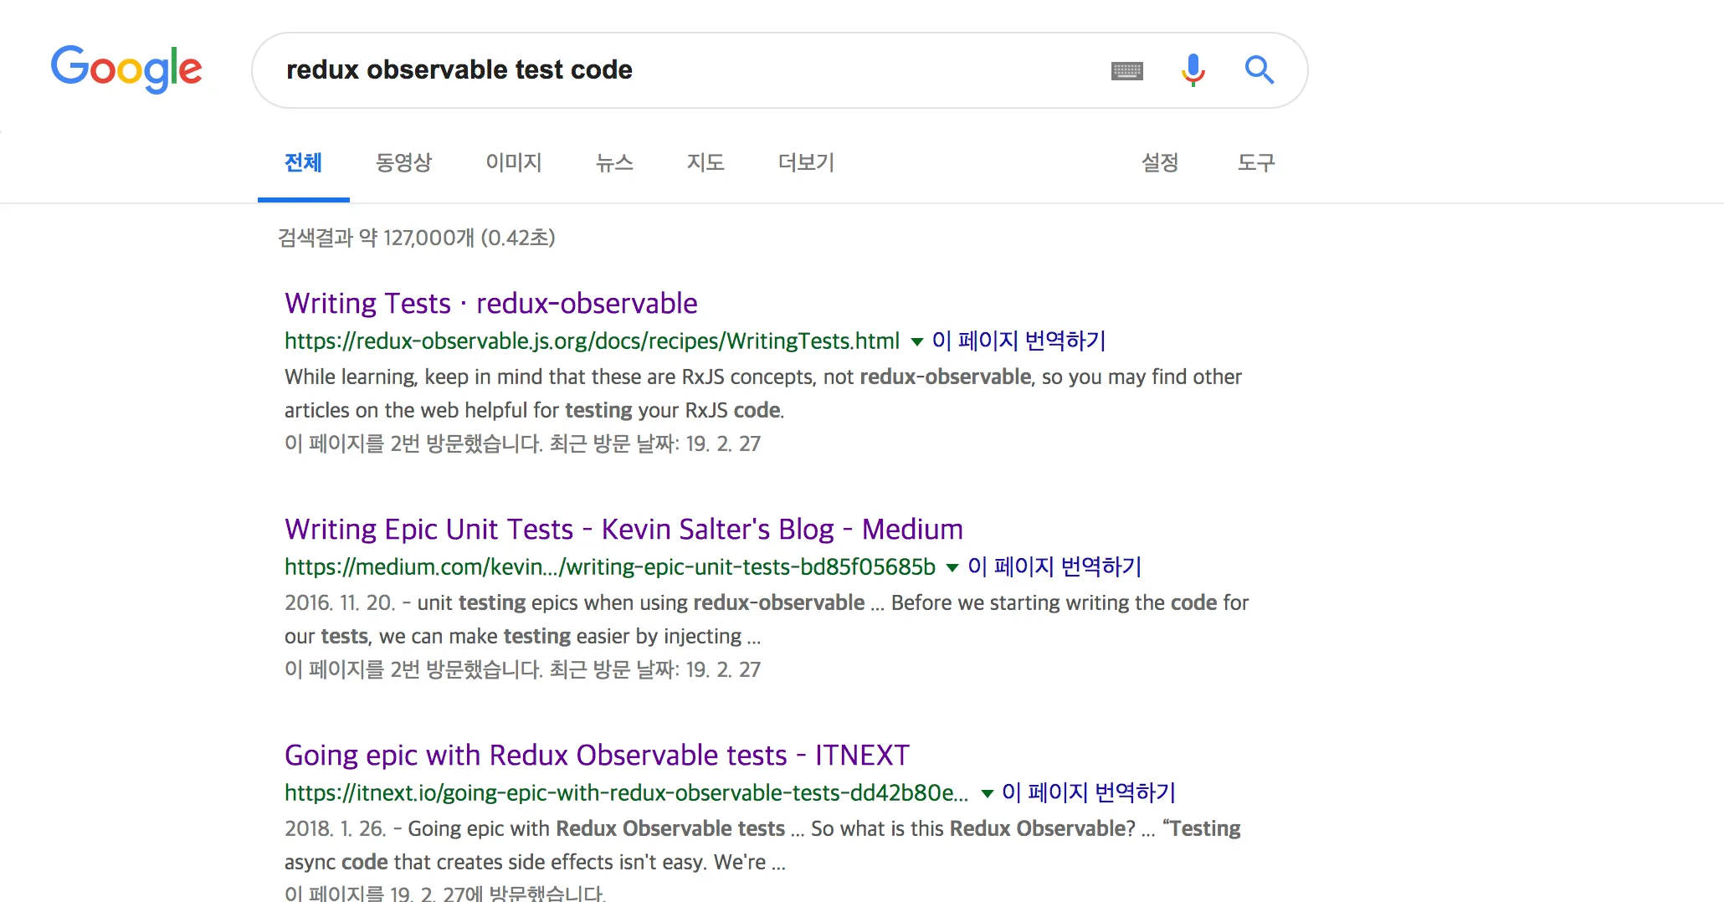Open the 지도 tab
The image size is (1724, 902).
click(706, 162)
